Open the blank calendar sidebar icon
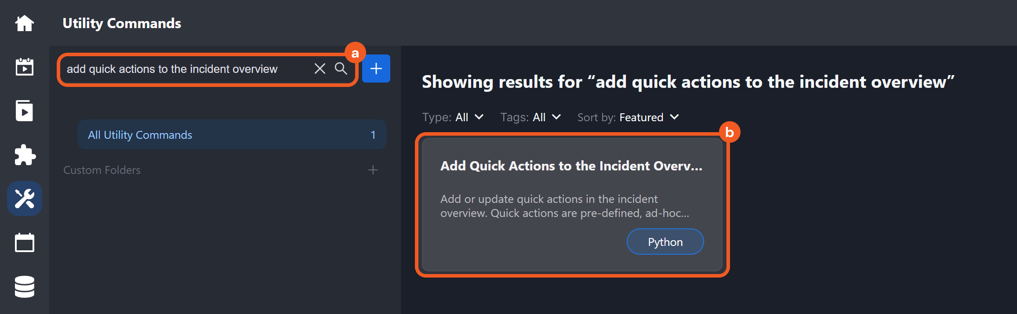The height and width of the screenshot is (314, 1017). pos(25,242)
